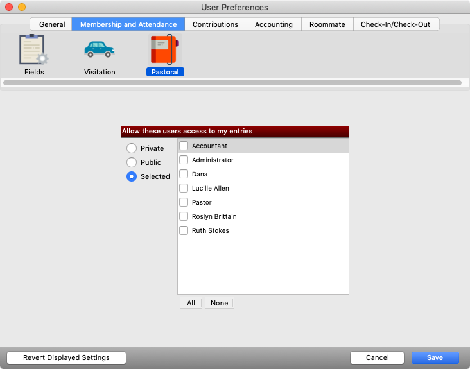The width and height of the screenshot is (470, 369).
Task: Select the Visitation car icon
Action: [100, 51]
